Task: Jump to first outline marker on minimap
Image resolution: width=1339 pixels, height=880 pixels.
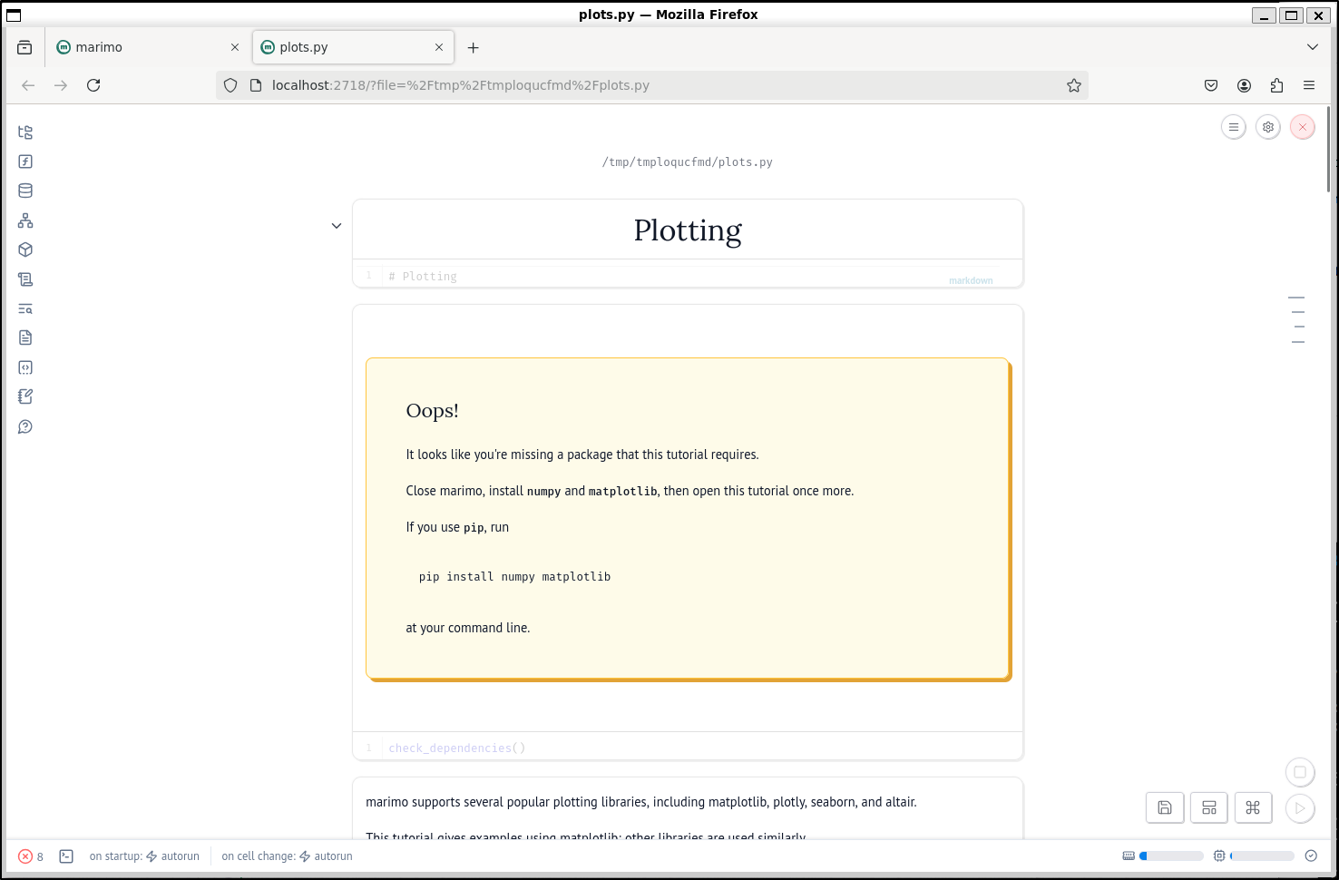Action: pyautogui.click(x=1296, y=298)
